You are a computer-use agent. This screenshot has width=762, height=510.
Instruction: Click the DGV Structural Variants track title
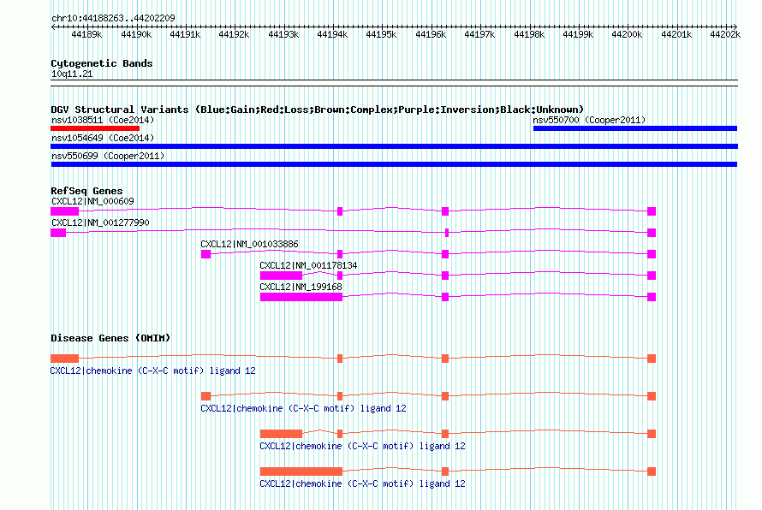coord(317,110)
